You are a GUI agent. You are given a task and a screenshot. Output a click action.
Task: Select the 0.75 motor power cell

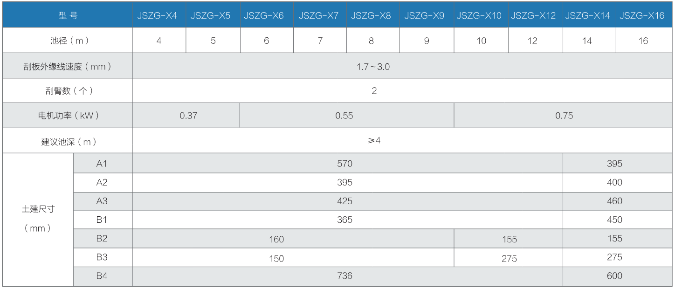(564, 116)
